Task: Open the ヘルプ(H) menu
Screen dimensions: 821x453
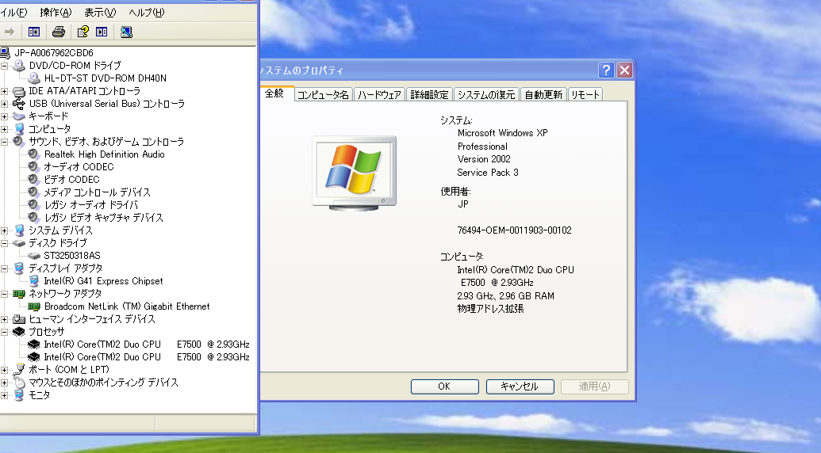Action: pos(147,12)
